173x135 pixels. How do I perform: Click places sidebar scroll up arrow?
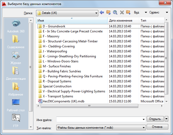click(x=31, y=20)
